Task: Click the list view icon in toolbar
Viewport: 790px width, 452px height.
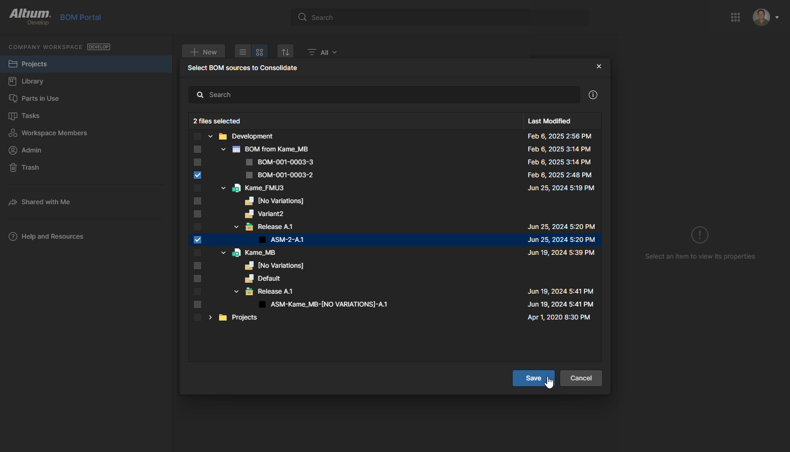Action: pos(243,52)
